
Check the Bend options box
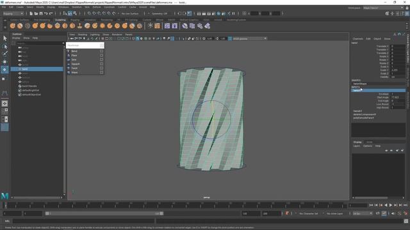[x=101, y=51]
